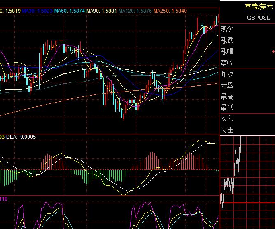Click the 卖出 row label

pyautogui.click(x=227, y=130)
